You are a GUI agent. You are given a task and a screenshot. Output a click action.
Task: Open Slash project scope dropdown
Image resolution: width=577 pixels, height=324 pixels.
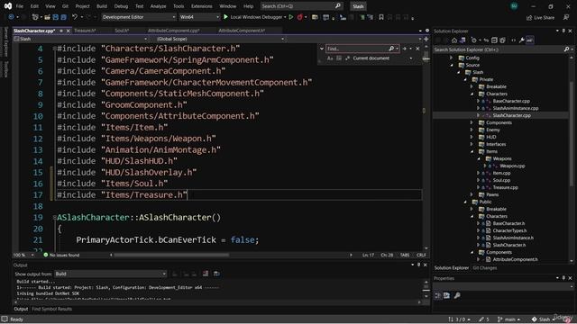point(80,39)
